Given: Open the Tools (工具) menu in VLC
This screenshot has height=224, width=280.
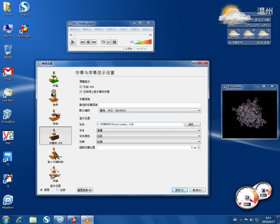Looking at the screenshot, I should point(123,29).
